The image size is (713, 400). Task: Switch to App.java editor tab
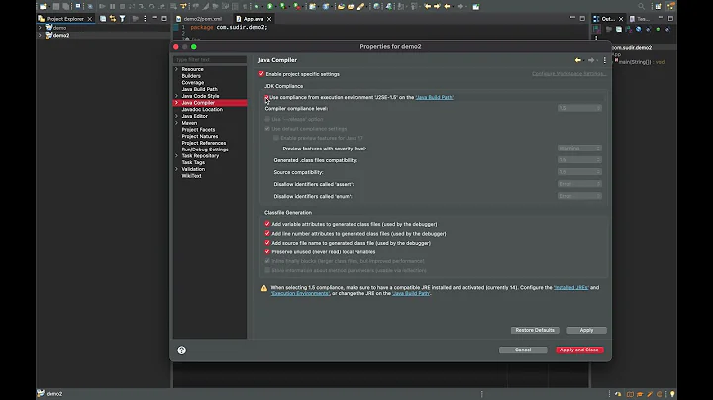254,19
